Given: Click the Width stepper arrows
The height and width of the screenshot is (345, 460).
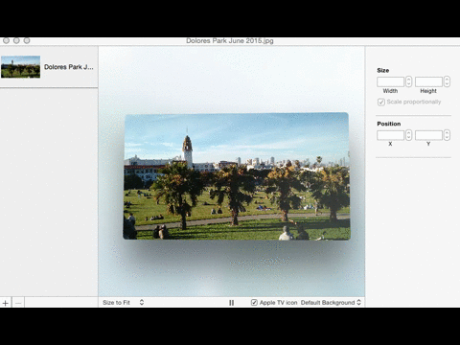Looking at the screenshot, I should pos(408,81).
